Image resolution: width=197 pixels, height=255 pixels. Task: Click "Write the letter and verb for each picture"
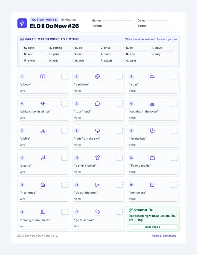click(x=151, y=39)
